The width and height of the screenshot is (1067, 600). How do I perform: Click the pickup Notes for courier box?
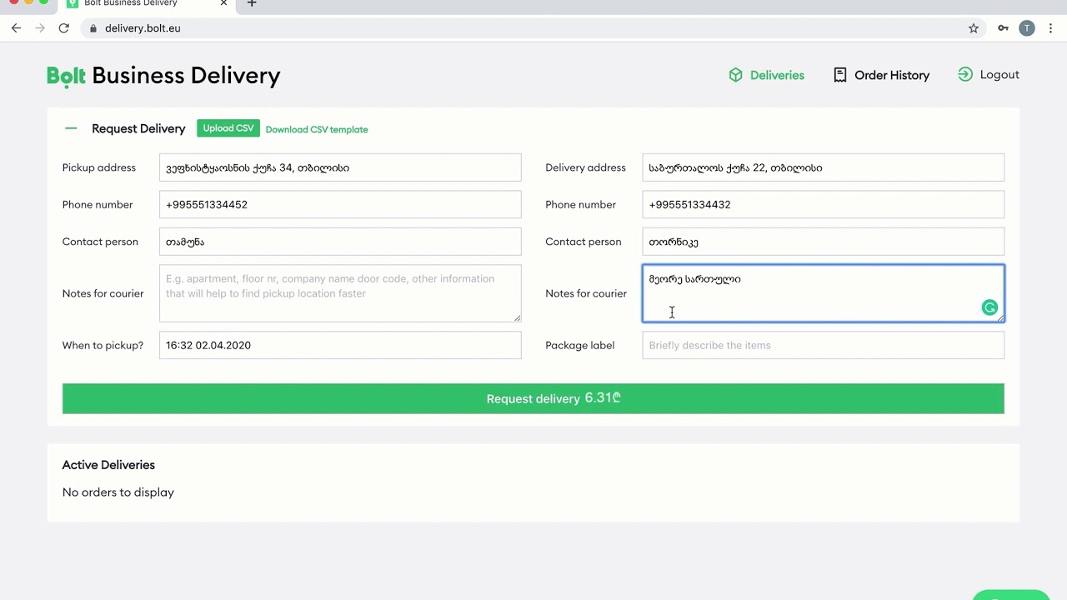340,293
